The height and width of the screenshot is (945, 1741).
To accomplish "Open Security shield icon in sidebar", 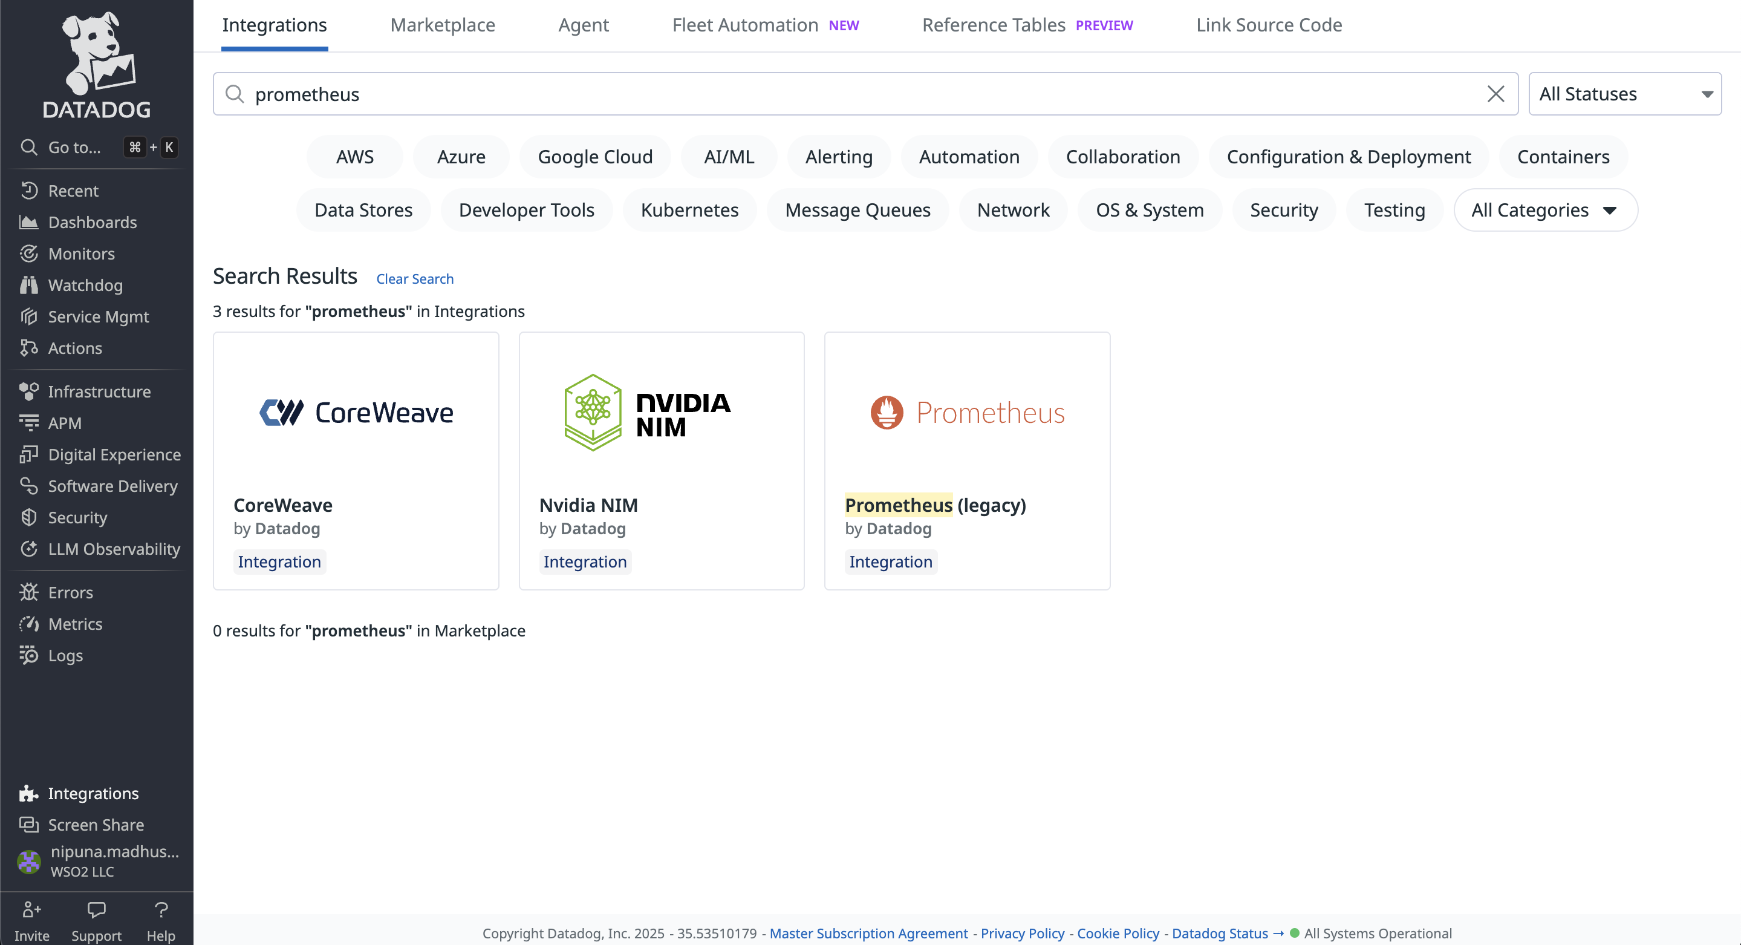I will tap(28, 517).
